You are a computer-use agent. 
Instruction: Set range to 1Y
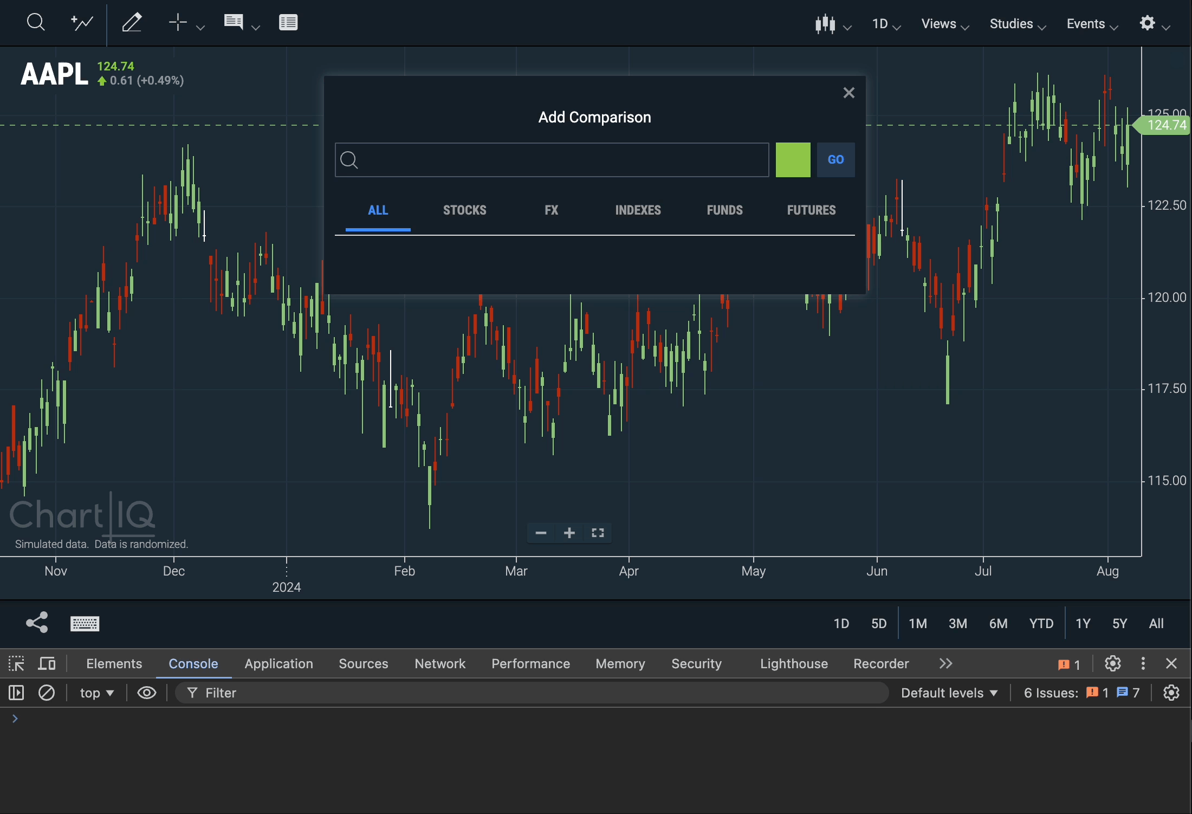coord(1083,624)
